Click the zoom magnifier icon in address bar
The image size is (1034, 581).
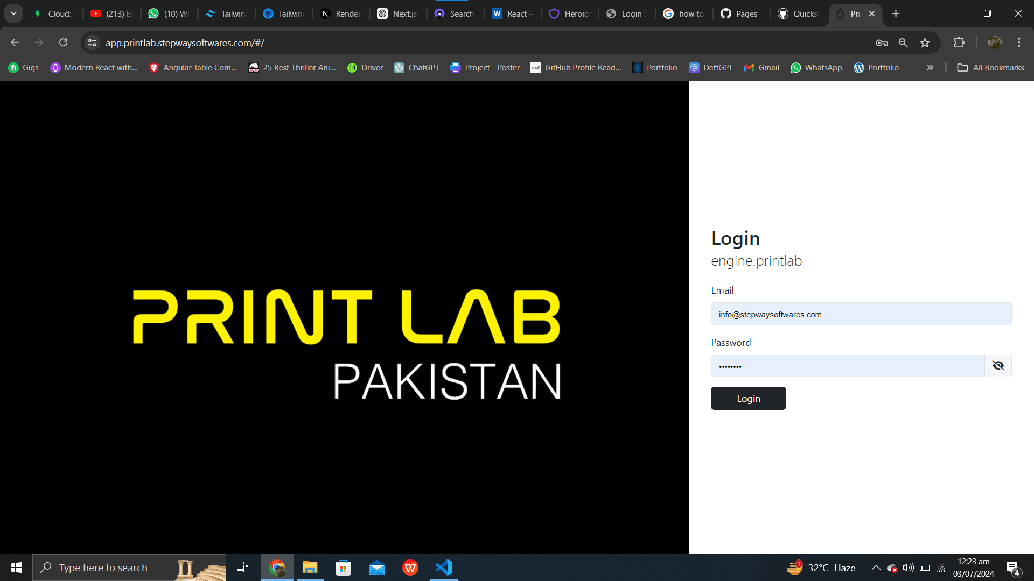click(903, 42)
